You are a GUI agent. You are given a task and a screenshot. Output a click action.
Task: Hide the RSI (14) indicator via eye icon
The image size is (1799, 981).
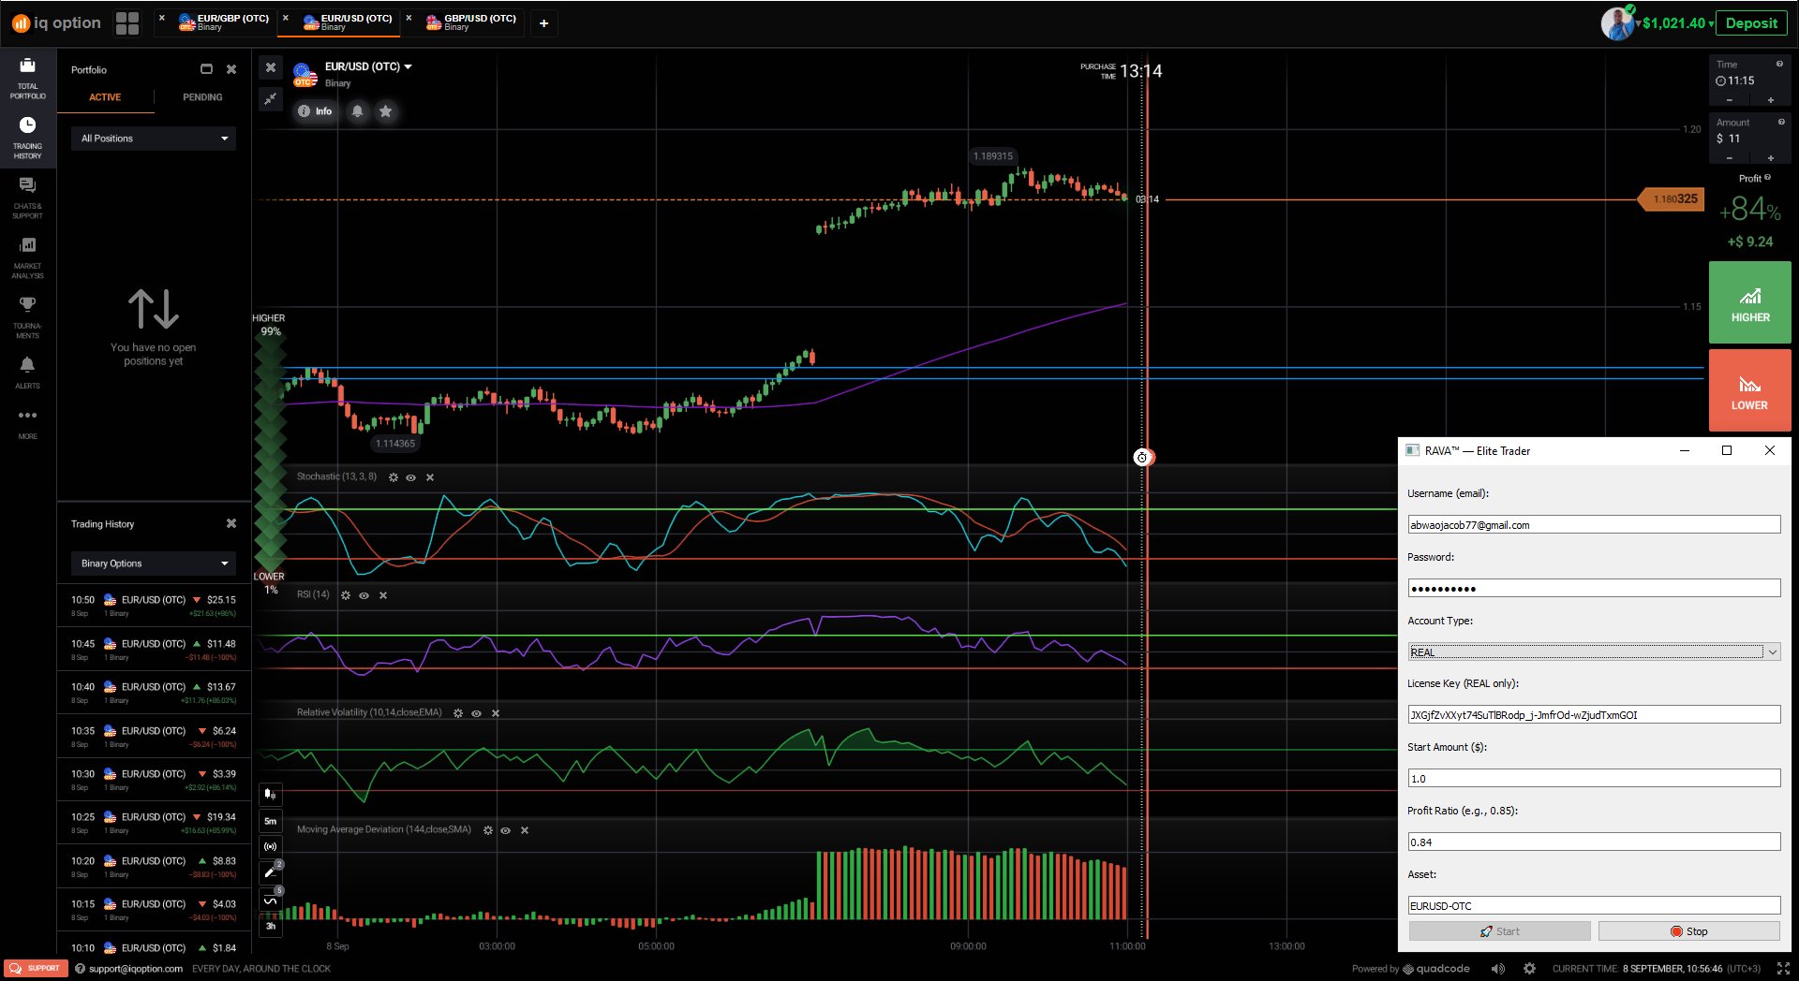(x=364, y=595)
